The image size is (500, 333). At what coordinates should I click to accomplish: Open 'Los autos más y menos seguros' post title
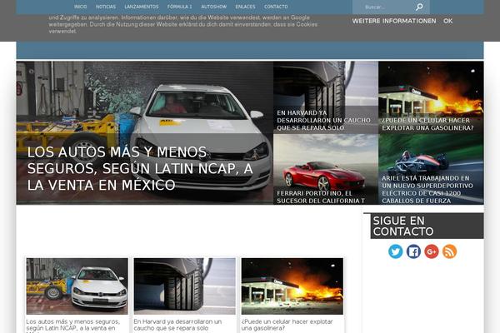point(73,326)
